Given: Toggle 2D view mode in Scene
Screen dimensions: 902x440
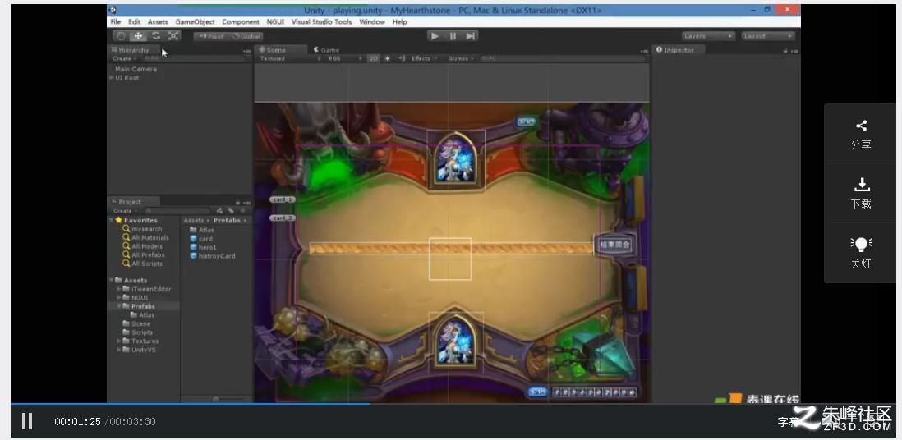Looking at the screenshot, I should pyautogui.click(x=373, y=58).
